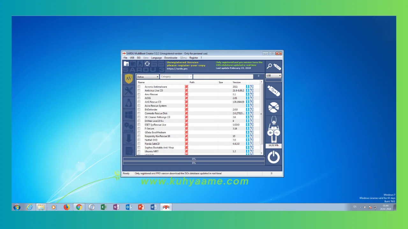Open the Category dropdown filter
The image size is (408, 229).
coord(176,77)
